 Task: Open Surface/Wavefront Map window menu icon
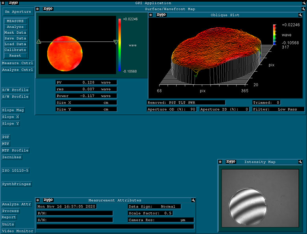click(38, 9)
